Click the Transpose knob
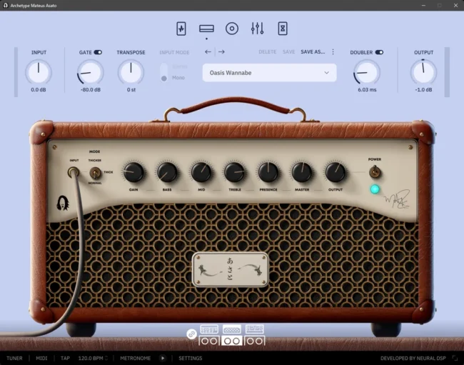464x365 pixels. (131, 72)
